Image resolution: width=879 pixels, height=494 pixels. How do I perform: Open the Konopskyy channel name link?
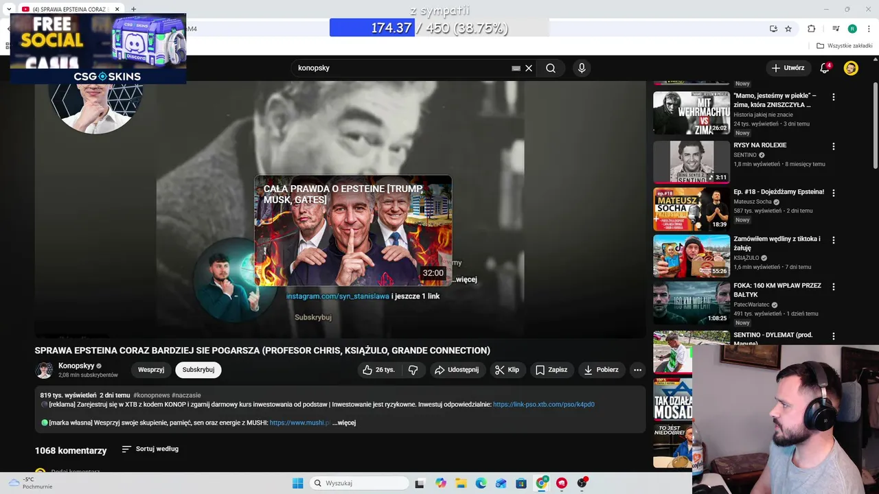(76, 366)
